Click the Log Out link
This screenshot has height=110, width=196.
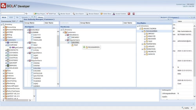coord(191,6)
